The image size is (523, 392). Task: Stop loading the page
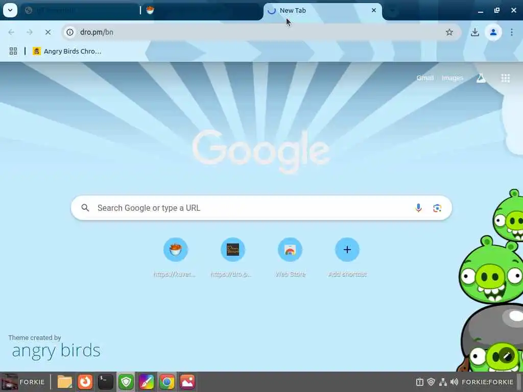[x=47, y=32]
